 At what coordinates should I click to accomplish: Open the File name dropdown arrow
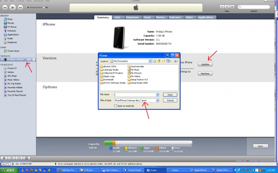pyautogui.click(x=157, y=95)
